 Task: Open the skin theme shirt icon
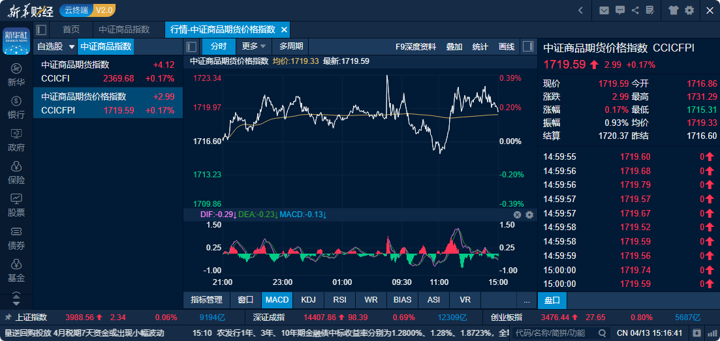pyautogui.click(x=674, y=10)
